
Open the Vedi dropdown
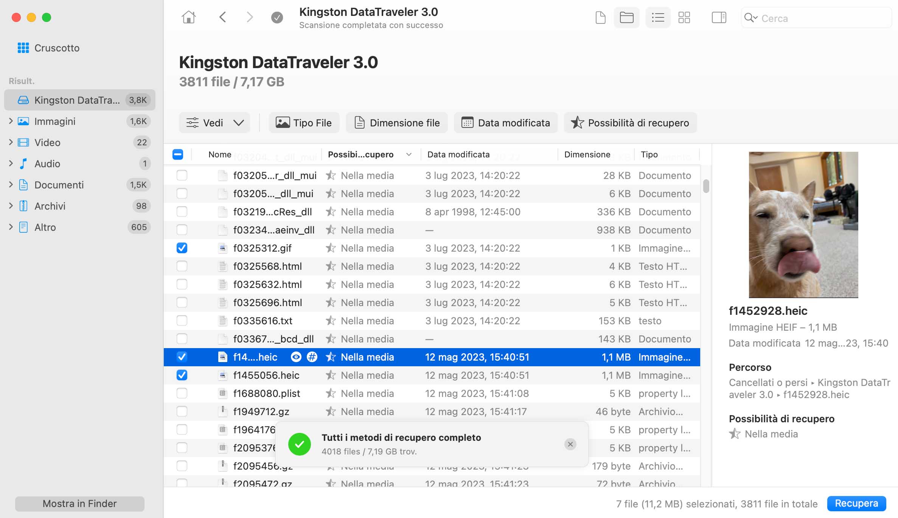click(x=214, y=123)
